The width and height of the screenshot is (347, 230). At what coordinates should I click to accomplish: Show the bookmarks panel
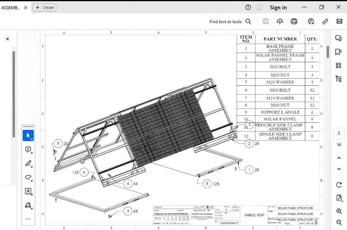pos(338,52)
